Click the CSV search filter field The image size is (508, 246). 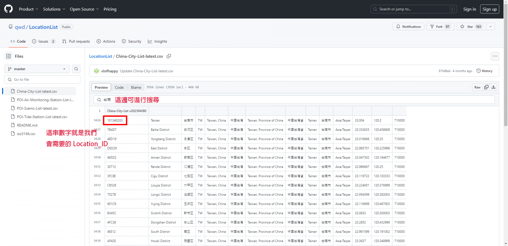click(x=294, y=100)
